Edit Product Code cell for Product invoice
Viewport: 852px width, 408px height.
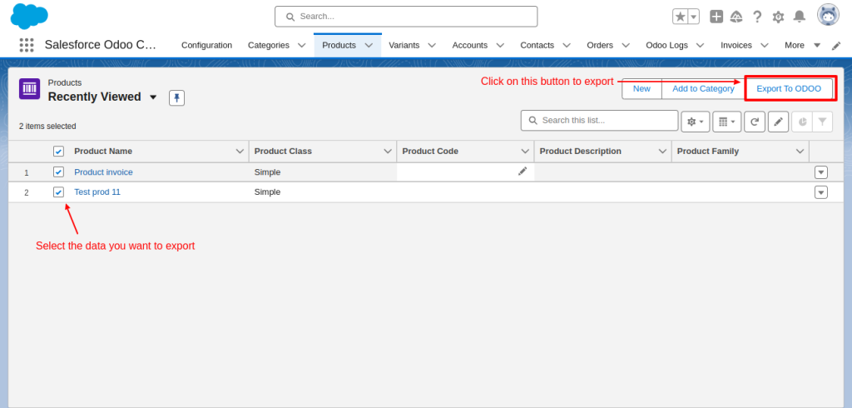pos(523,172)
